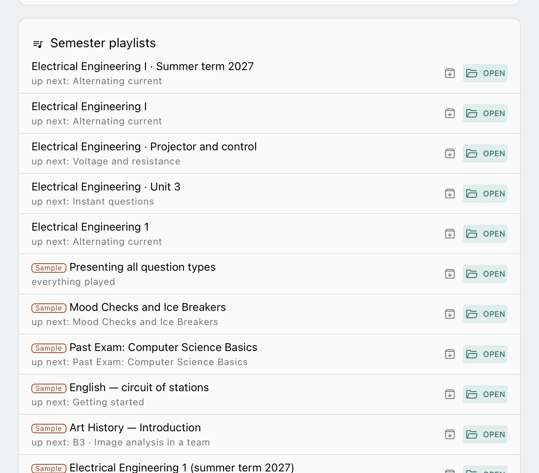Click 'up next: B3 · Image analysis in a team'
Viewport: 539px width, 473px height.
click(x=121, y=442)
